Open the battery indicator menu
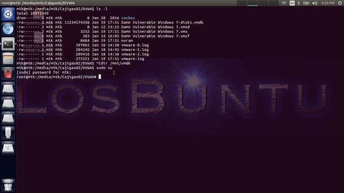Image resolution: width=344 pixels, height=193 pixels. [306, 3]
